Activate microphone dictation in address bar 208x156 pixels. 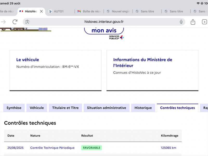coord(181,22)
